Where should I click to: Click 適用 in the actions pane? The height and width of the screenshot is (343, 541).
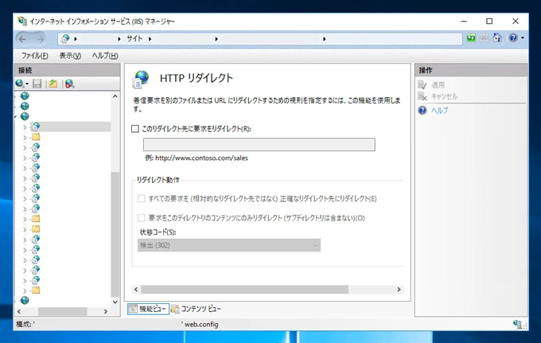(438, 85)
